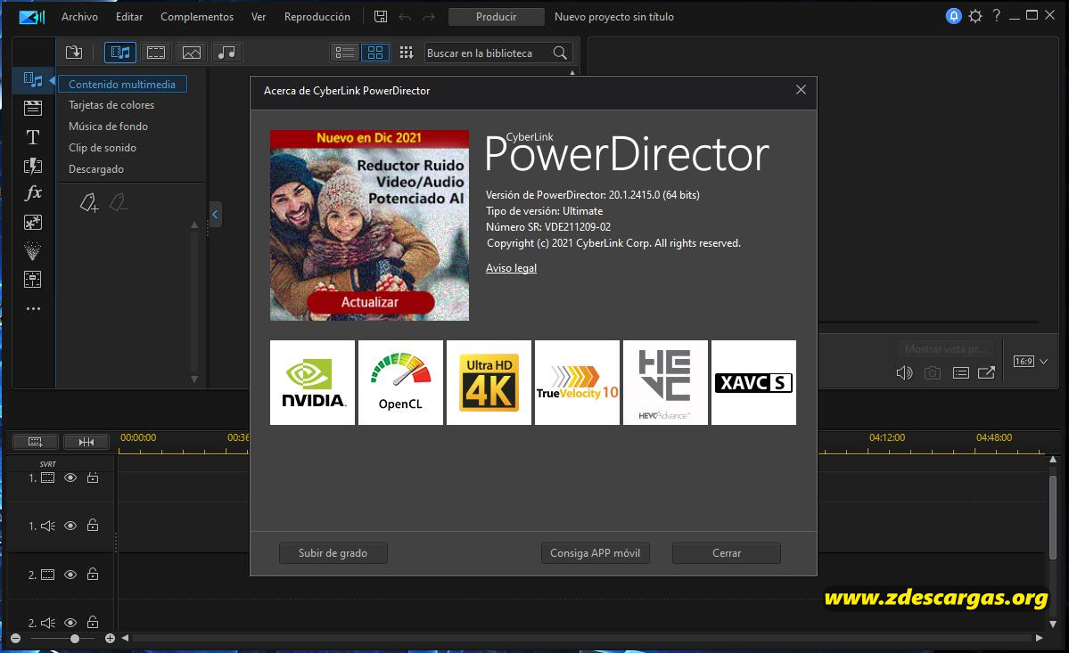Toggle visibility of audio track 1

[x=70, y=526]
